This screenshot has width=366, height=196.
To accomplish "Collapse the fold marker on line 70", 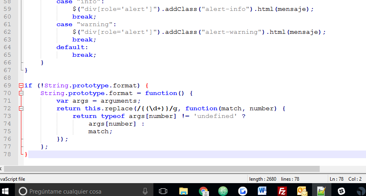I will click(21, 93).
